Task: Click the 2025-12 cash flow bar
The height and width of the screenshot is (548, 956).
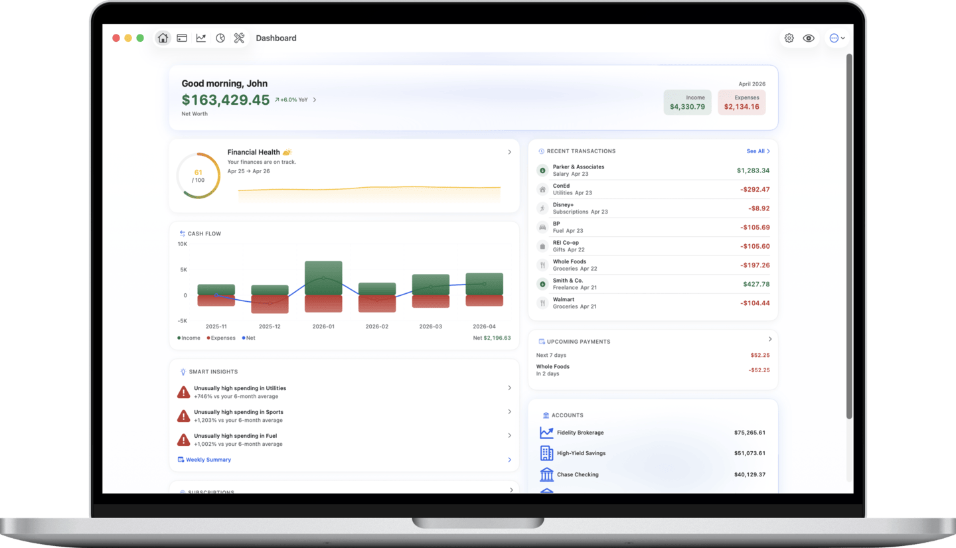Action: point(270,299)
